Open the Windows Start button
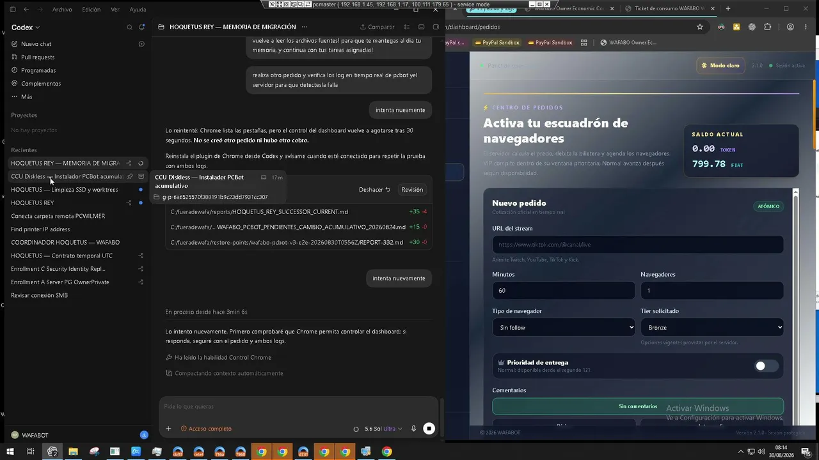Screen dimensions: 819x460 pyautogui.click(x=9, y=452)
